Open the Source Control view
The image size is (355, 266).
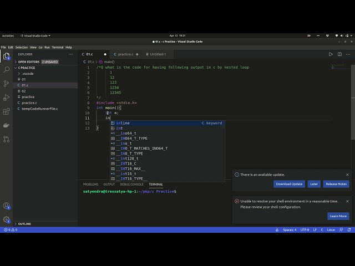pos(6,84)
